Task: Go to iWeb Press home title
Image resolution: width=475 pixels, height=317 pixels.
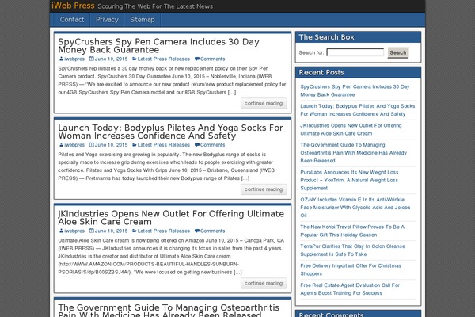Action: [73, 6]
